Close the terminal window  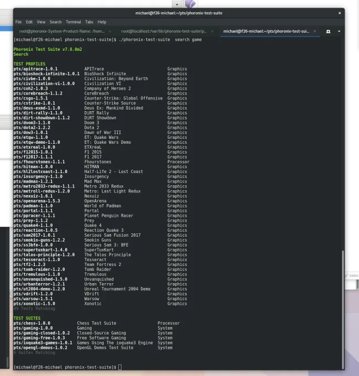339,13
